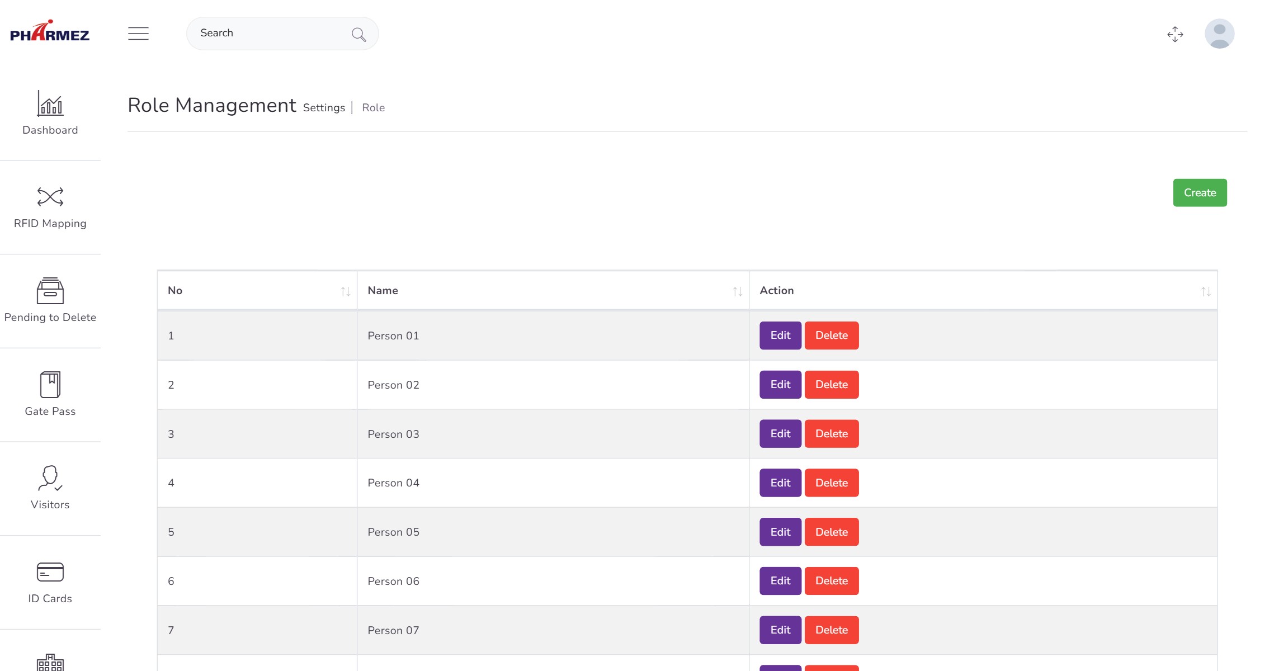Click Role breadcrumb link
1274x671 pixels.
point(373,107)
